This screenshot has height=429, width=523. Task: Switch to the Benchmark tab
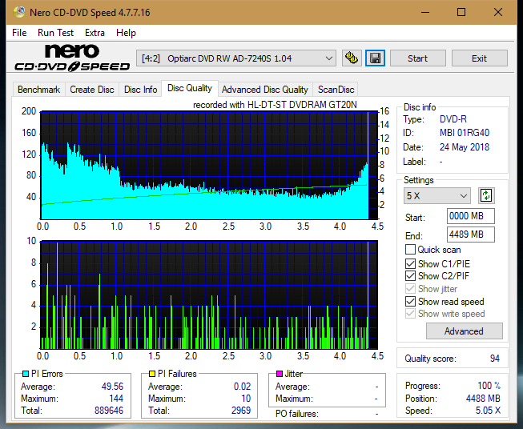[x=38, y=90]
